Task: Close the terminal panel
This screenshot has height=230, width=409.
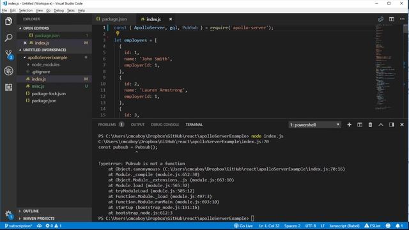Action: 402,125
